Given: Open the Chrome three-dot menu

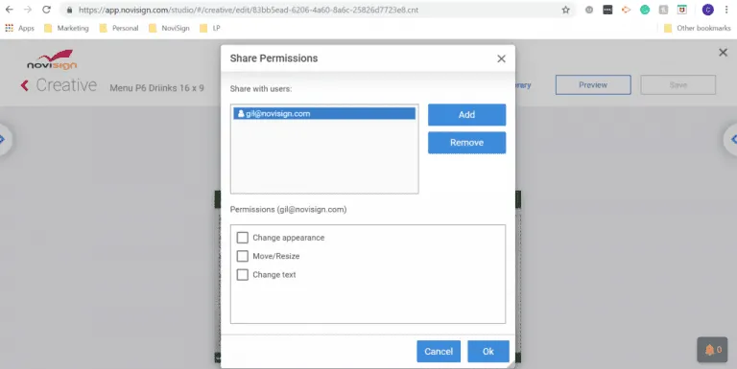Looking at the screenshot, I should 726,10.
